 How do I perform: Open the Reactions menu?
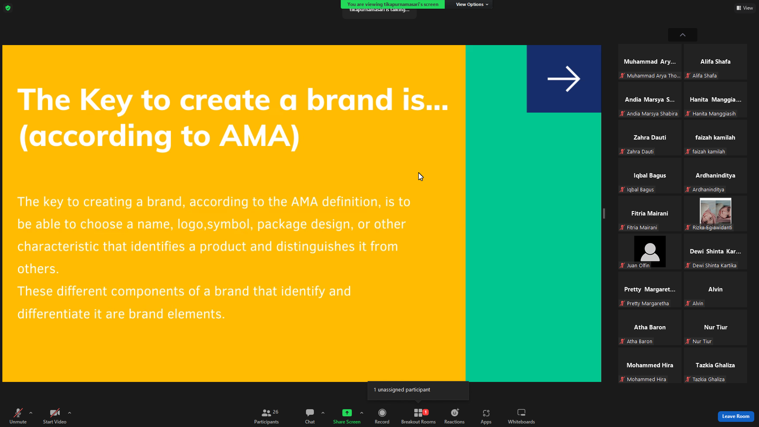pyautogui.click(x=455, y=416)
